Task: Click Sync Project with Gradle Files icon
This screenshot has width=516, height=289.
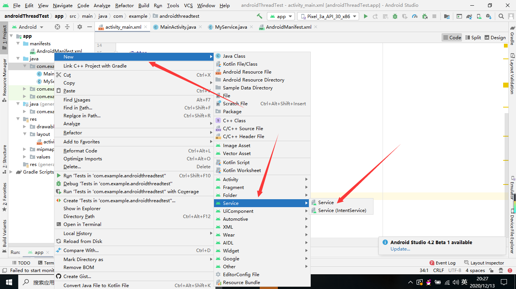Action: click(469, 16)
